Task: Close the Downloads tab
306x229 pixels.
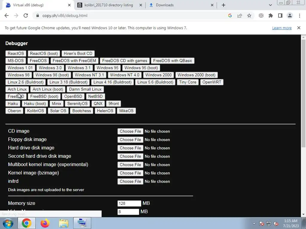Action: point(212,5)
